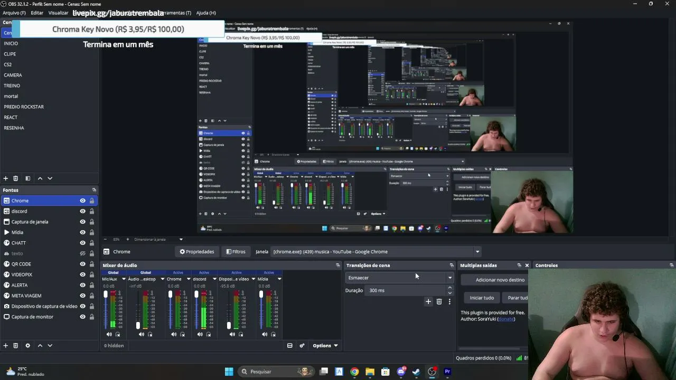
Task: Toggle lock on the Captura de monitor source
Action: point(92,317)
